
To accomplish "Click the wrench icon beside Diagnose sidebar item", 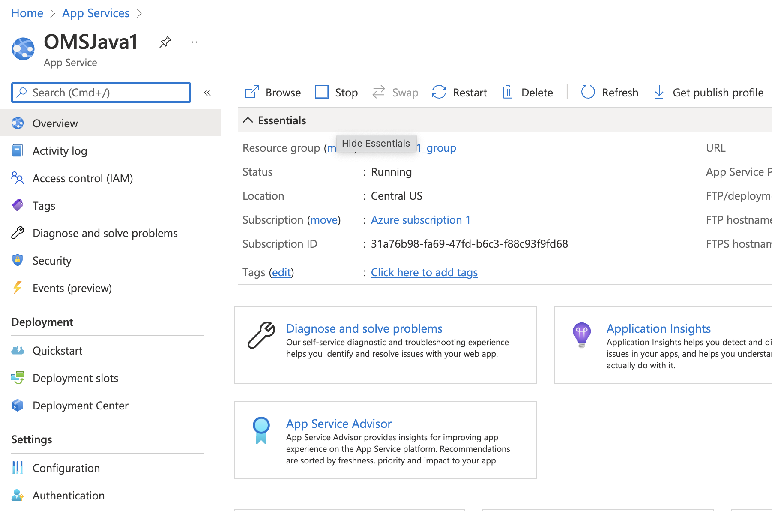I will click(x=18, y=233).
